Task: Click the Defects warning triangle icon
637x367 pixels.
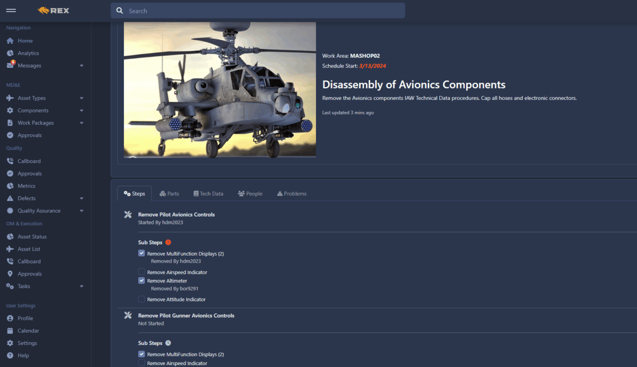Action: pyautogui.click(x=10, y=198)
